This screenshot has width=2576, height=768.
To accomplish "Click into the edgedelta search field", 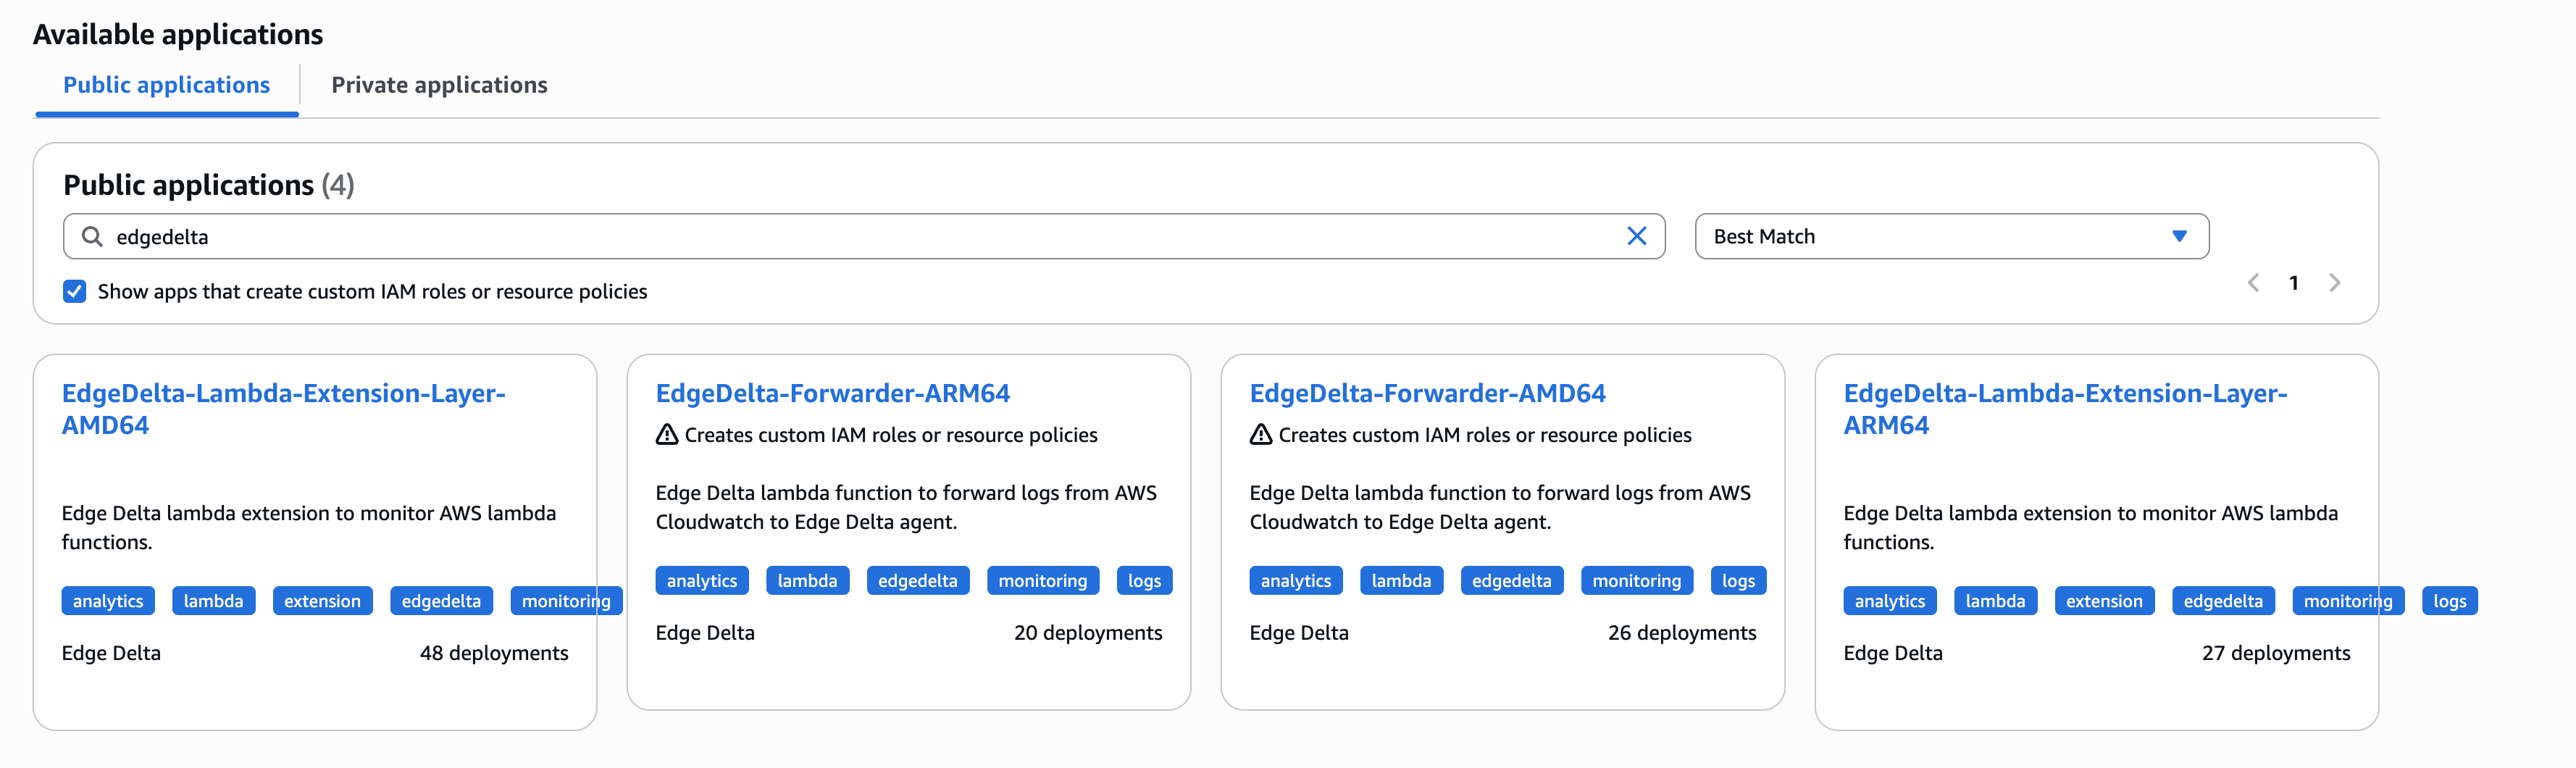I will pyautogui.click(x=860, y=236).
